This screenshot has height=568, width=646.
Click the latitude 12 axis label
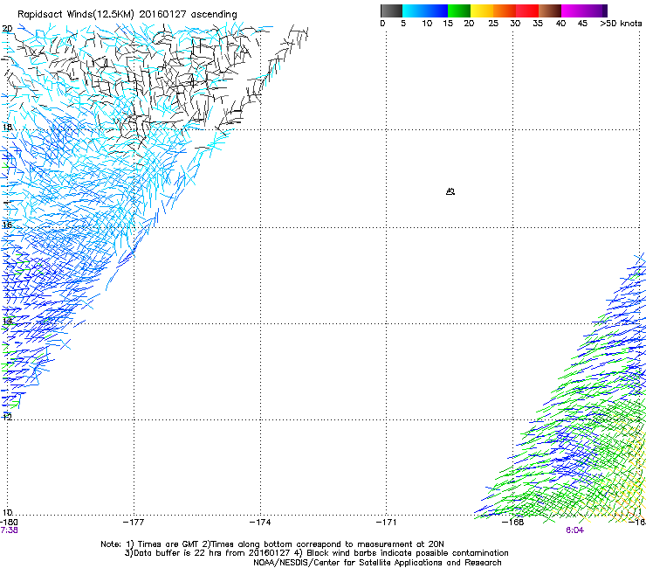point(7,417)
